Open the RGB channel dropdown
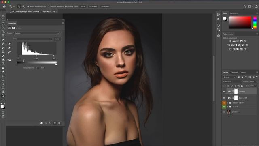 tap(32, 39)
